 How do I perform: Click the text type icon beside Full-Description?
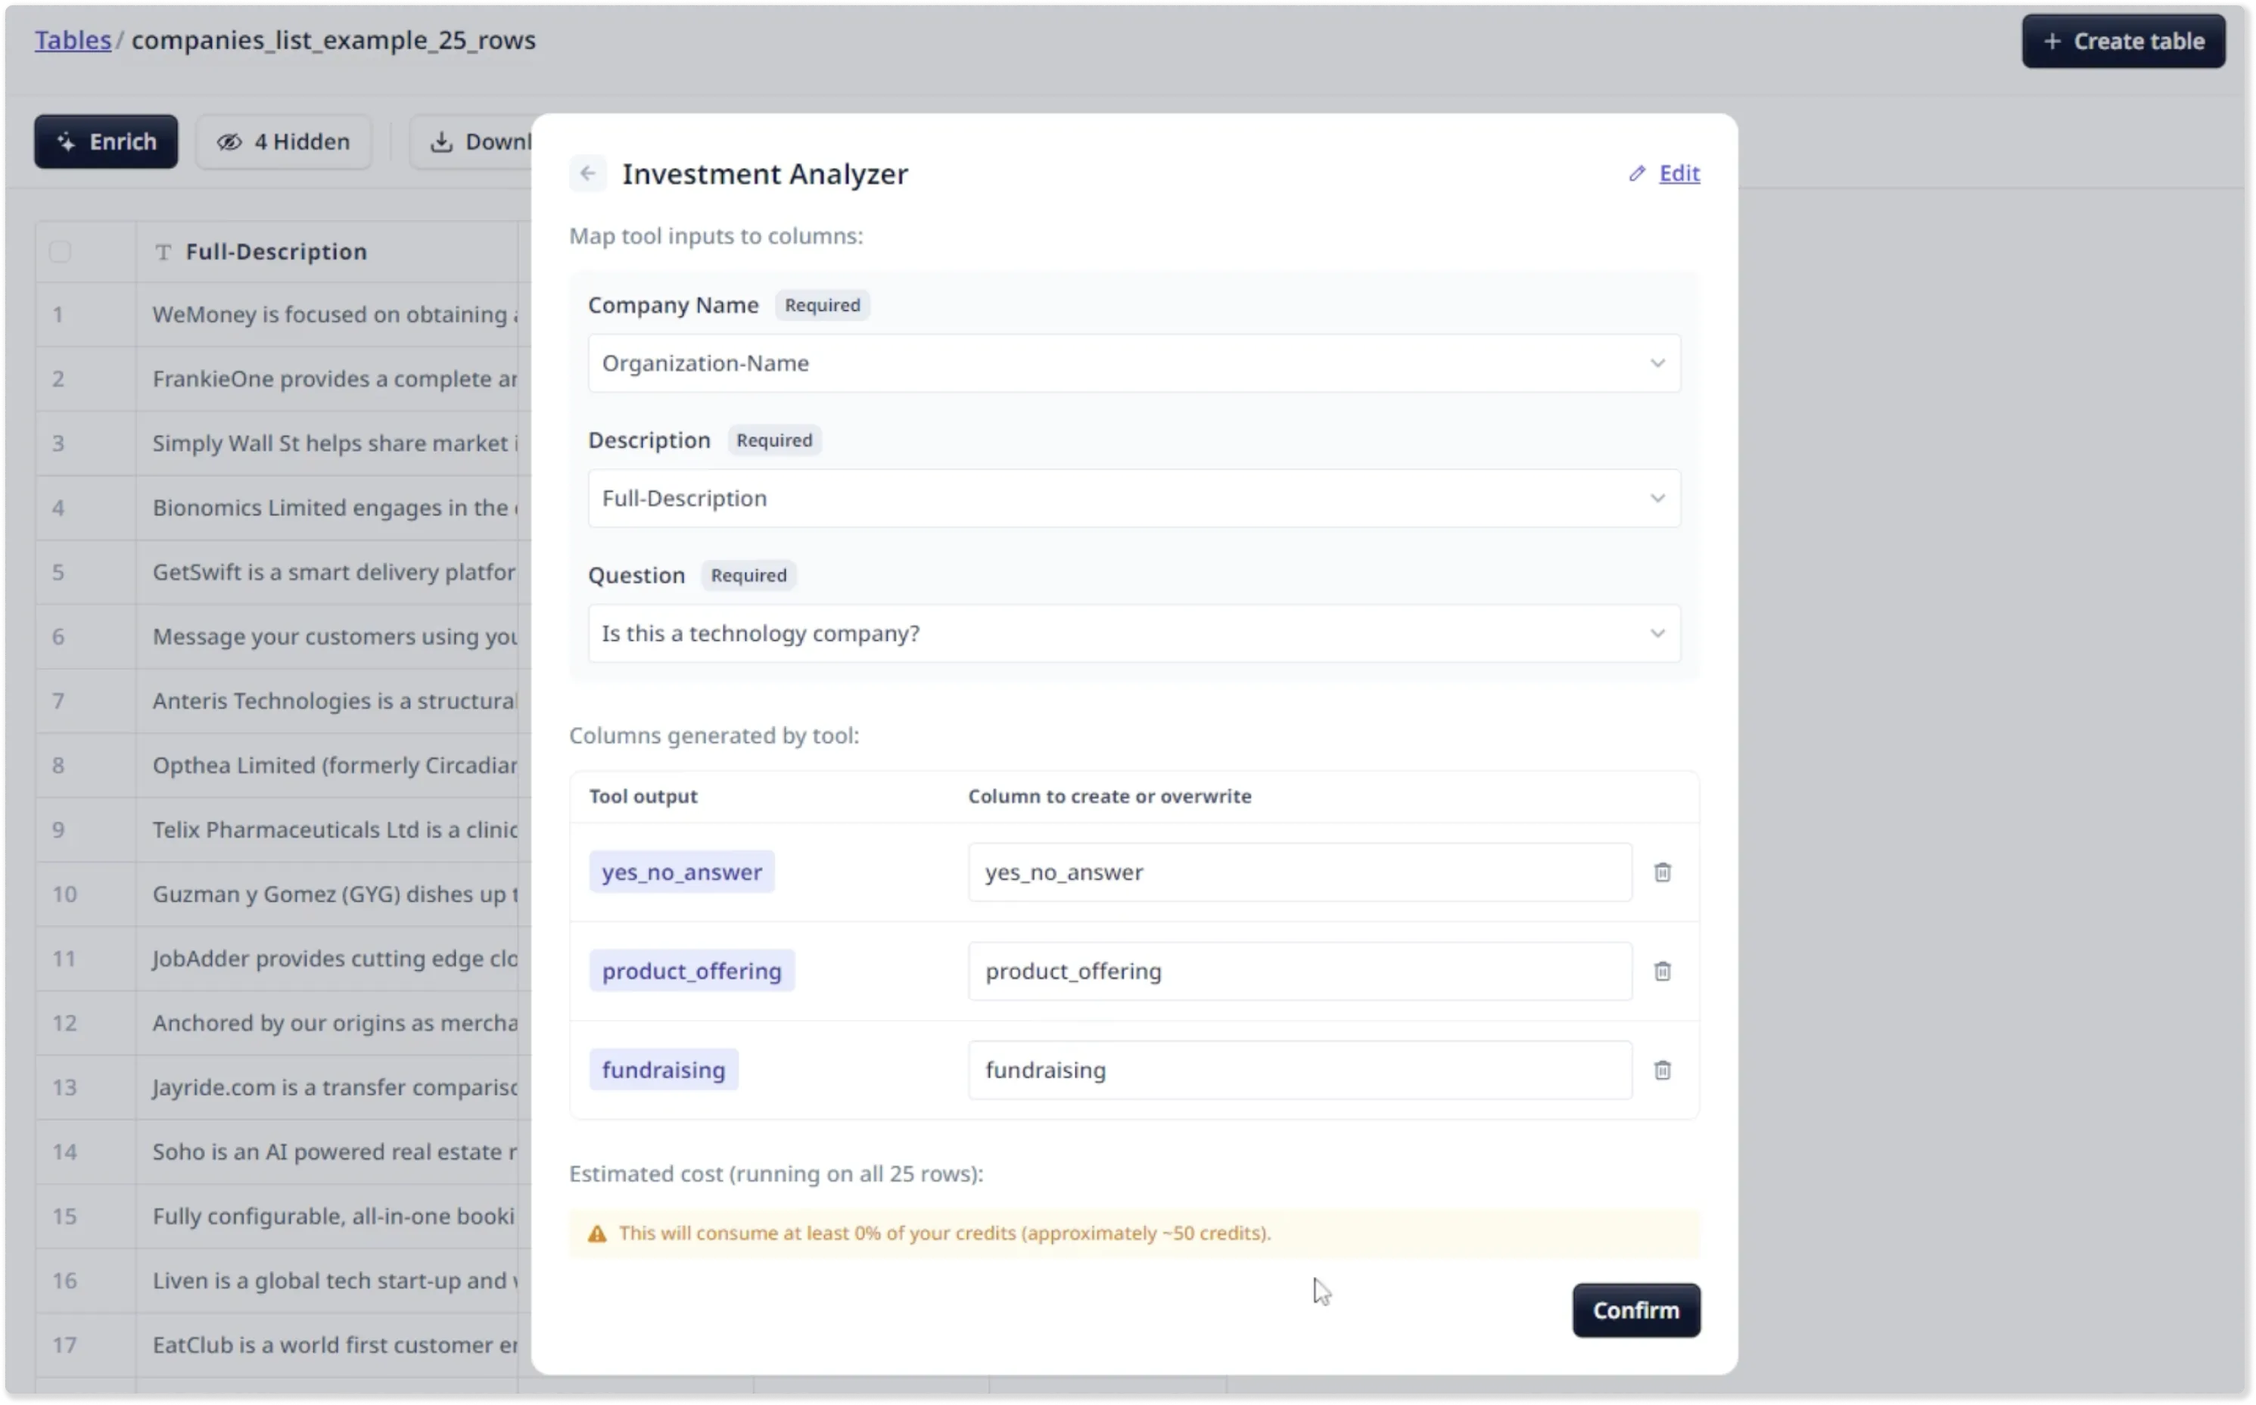[163, 252]
